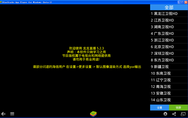Close the BlueStacks App Player window
Image resolution: width=188 pixels, height=118 pixels.
point(186,2)
